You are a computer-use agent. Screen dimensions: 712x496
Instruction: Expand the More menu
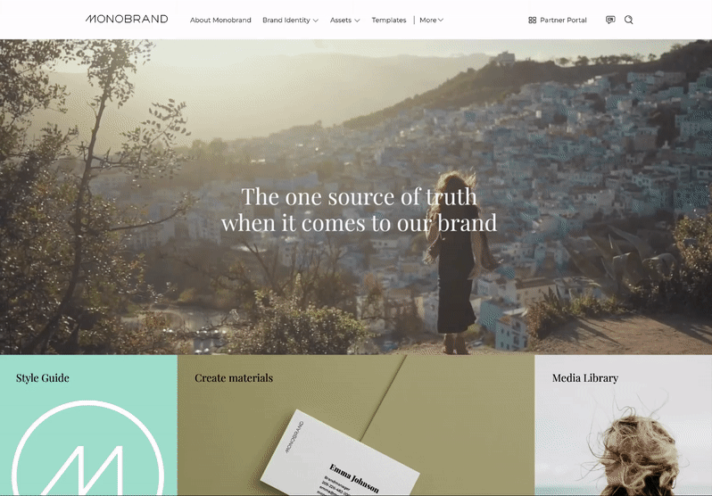(431, 20)
